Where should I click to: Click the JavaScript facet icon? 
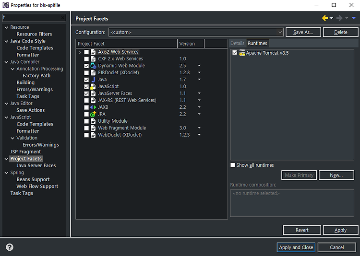pyautogui.click(x=93, y=86)
